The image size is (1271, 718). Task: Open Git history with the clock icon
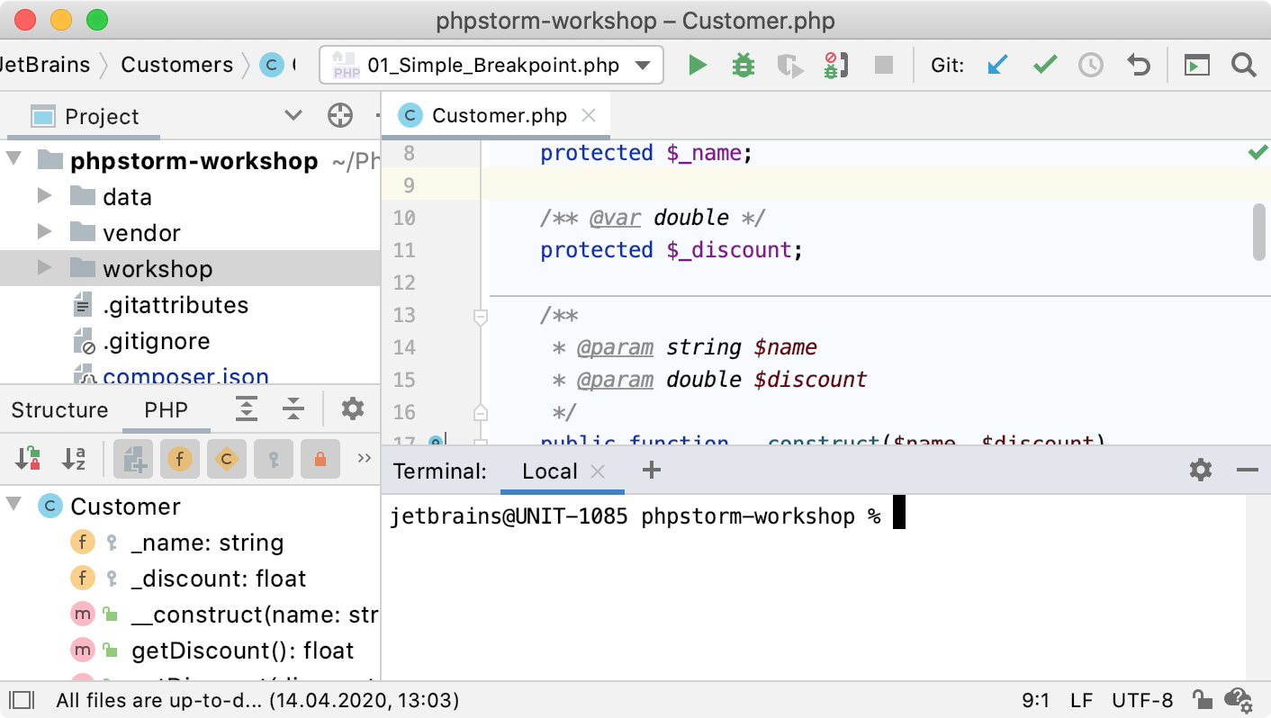click(x=1091, y=66)
